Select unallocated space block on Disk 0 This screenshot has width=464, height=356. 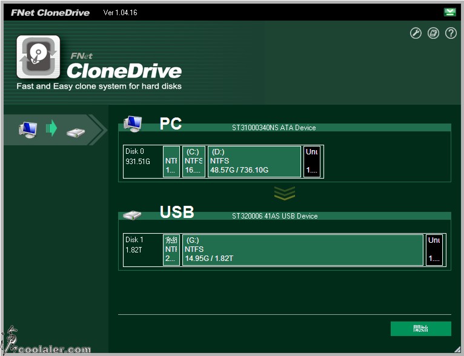click(312, 162)
